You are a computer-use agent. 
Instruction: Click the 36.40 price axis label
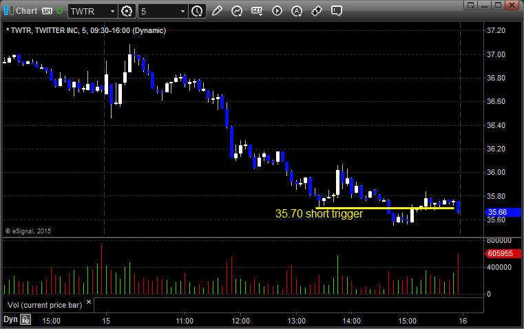click(496, 125)
